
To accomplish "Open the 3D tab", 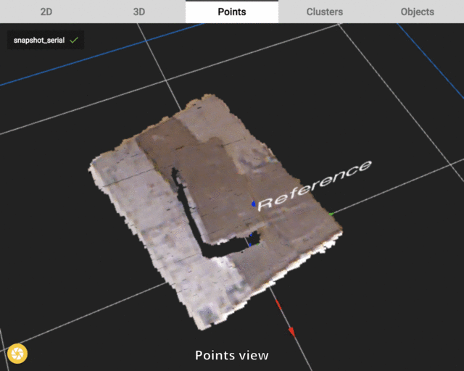I will point(139,12).
